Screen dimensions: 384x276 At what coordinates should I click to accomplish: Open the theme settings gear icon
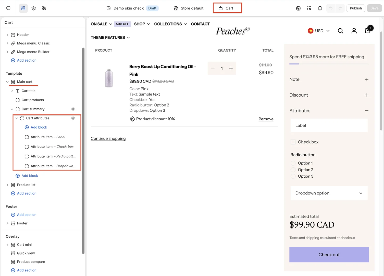33,8
